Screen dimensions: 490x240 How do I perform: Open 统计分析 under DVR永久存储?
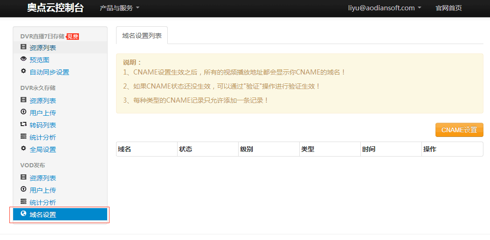43,137
